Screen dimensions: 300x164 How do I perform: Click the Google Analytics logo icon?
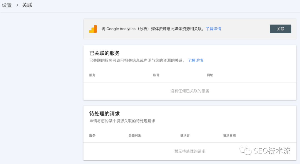point(93,29)
